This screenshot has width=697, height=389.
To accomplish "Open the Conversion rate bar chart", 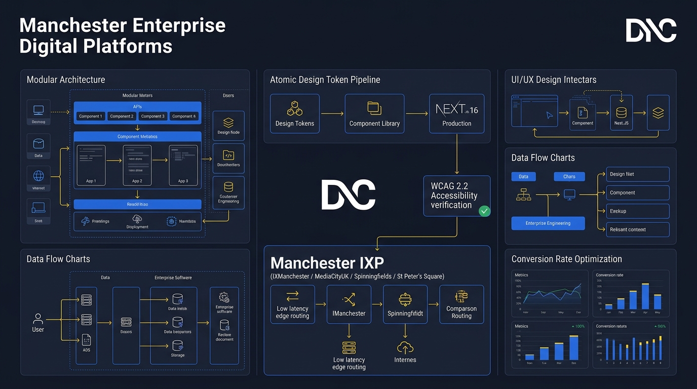I will [631, 293].
